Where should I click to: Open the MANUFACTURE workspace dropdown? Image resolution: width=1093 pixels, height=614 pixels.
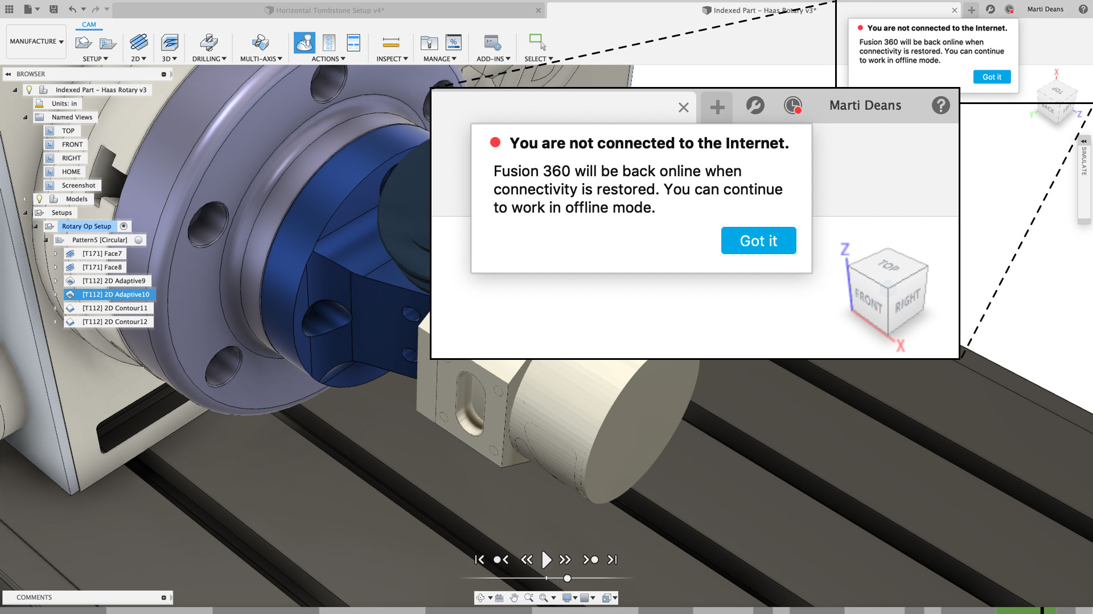[36, 41]
